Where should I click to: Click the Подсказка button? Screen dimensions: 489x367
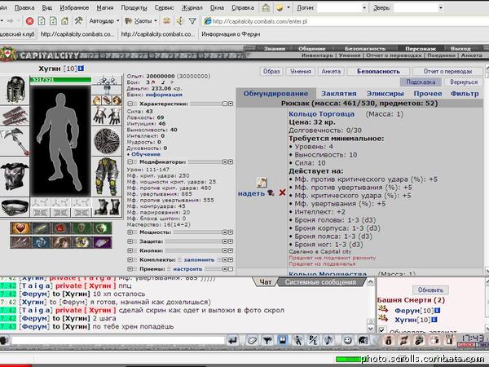point(421,82)
